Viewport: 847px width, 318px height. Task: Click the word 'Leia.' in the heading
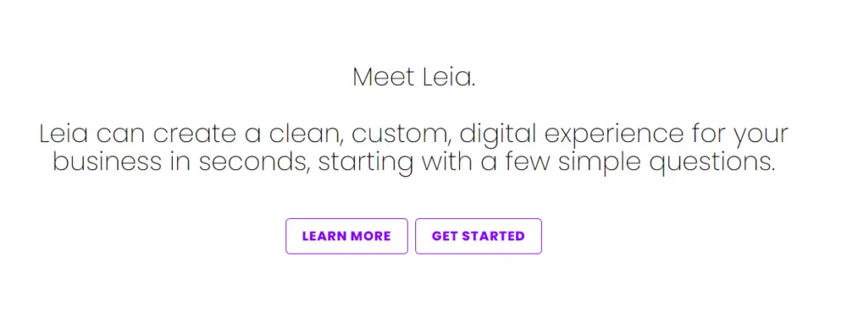coord(448,78)
